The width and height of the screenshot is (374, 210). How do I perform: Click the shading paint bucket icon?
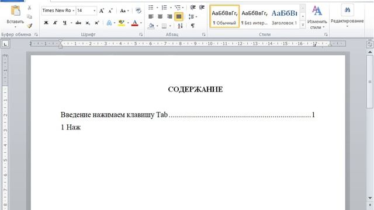[151, 26]
